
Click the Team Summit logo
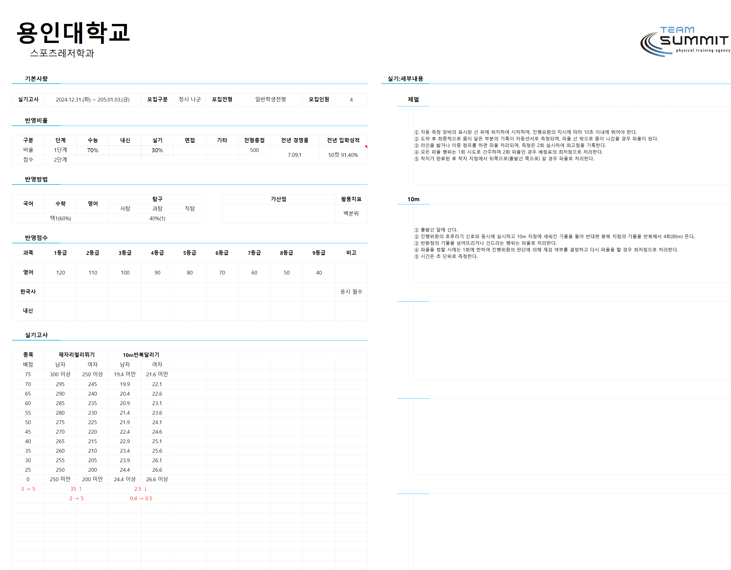[x=685, y=42]
